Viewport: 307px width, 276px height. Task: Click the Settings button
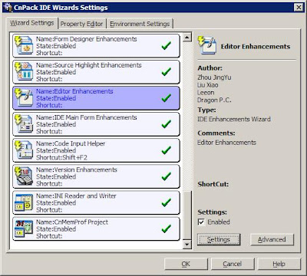click(x=219, y=239)
